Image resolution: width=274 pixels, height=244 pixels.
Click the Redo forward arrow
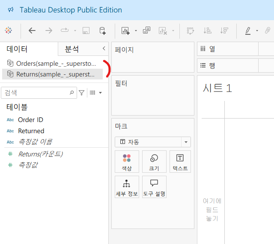(x=49, y=30)
